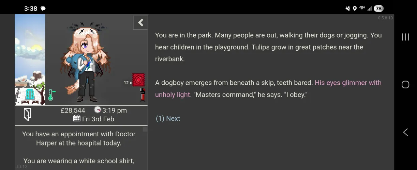Click the snowy weather sky image

(30, 60)
